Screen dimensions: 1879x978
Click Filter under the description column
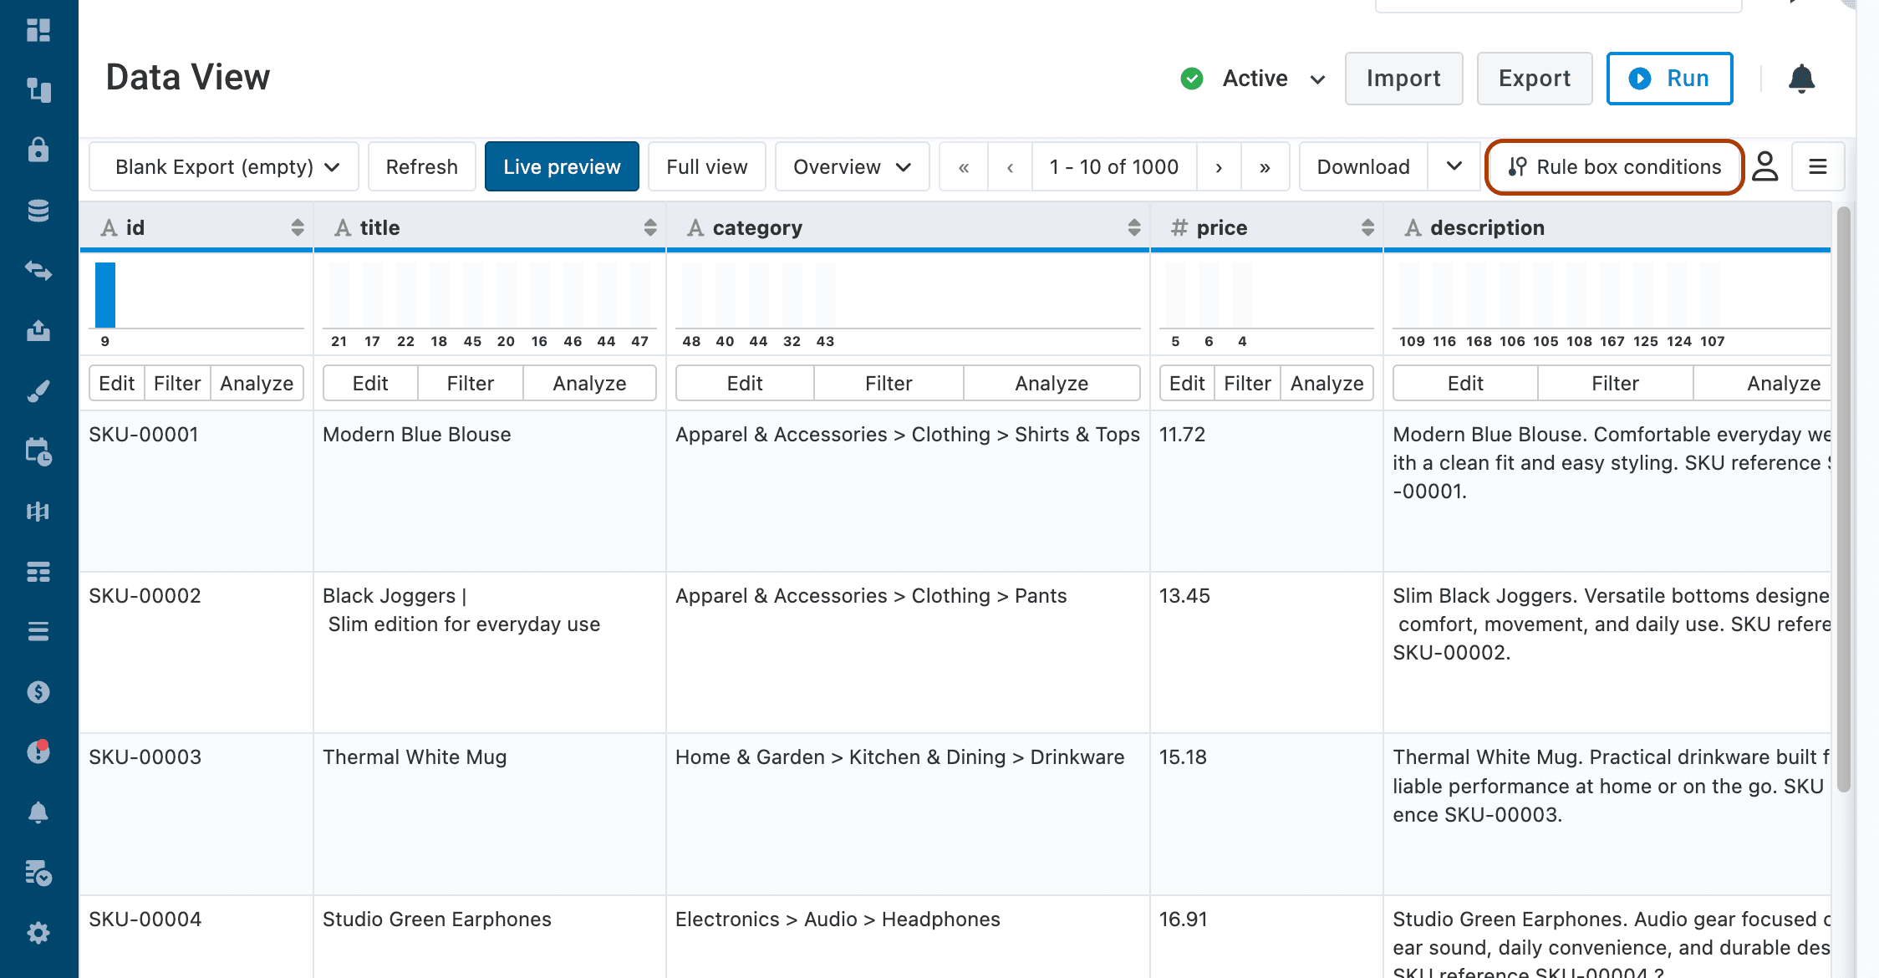point(1615,383)
